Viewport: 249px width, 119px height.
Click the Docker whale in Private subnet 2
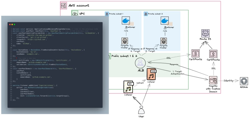click(x=165, y=21)
